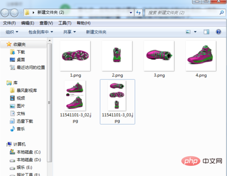227x176 pixels.
Task: Click the folder icon in address bar
Action: pyautogui.click(x=27, y=12)
